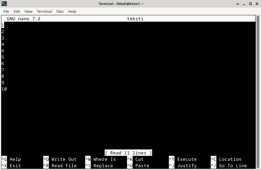Click the ^W Where Is shortcut
This screenshot has height=170, width=261.
click(100, 159)
